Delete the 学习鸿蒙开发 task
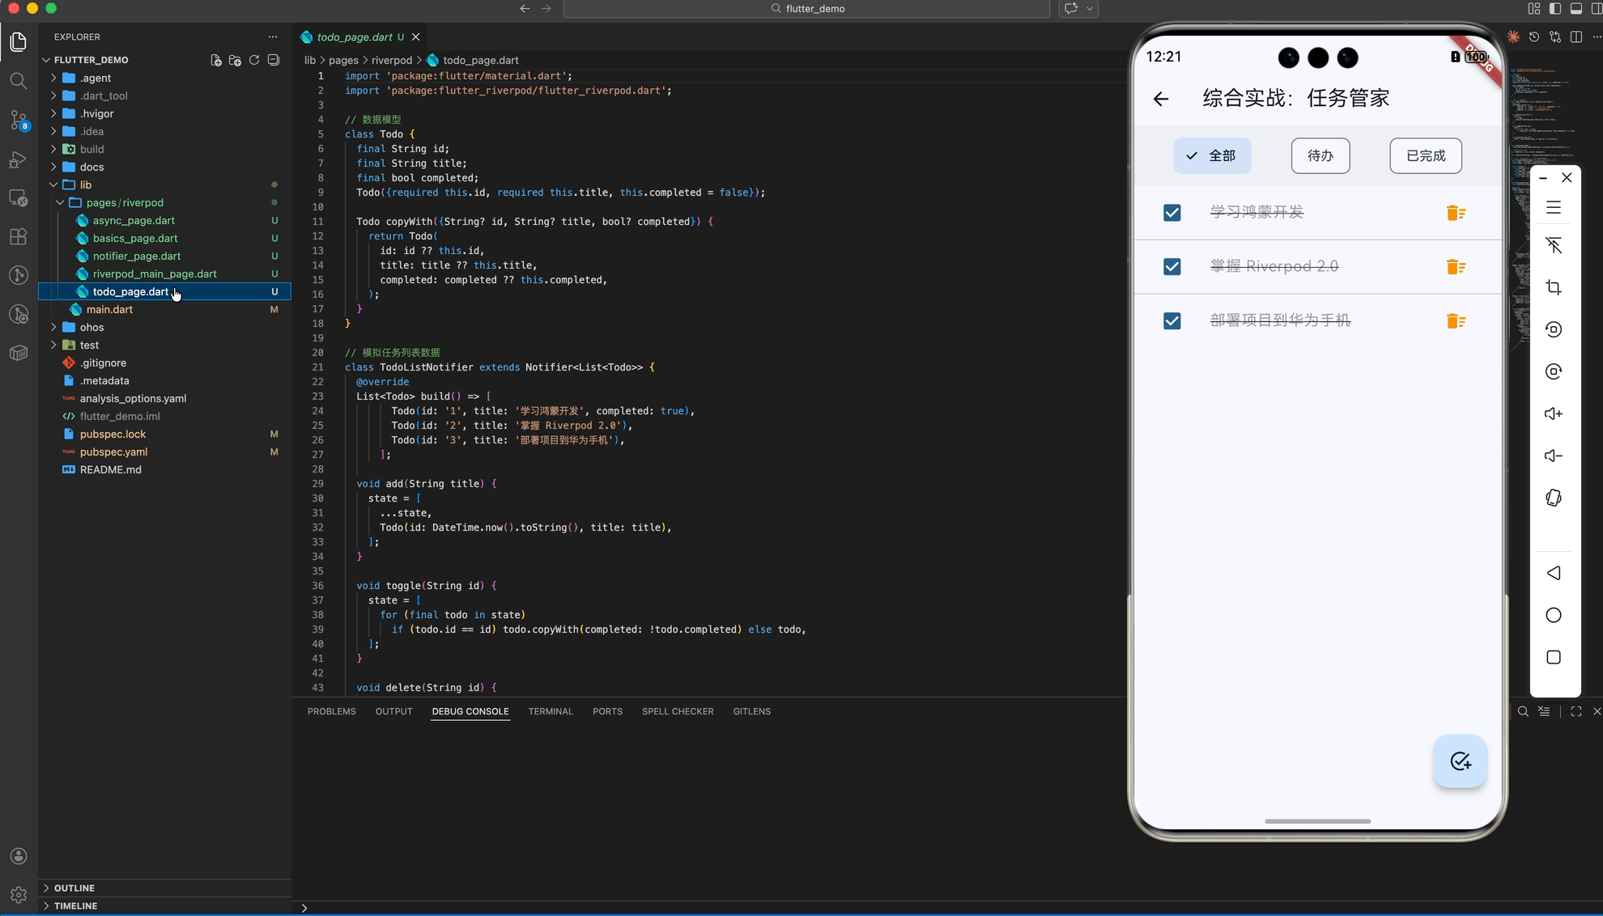Screen dimensions: 1603x916 click(x=1455, y=213)
